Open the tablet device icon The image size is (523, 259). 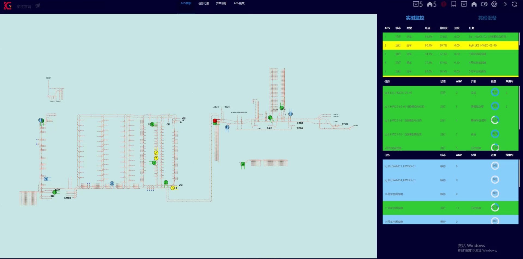(x=454, y=4)
